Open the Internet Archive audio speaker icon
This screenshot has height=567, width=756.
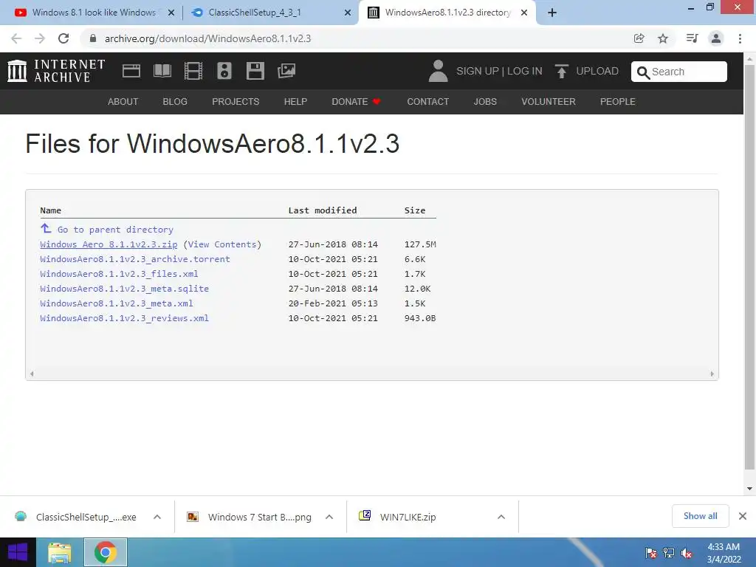[x=224, y=71]
